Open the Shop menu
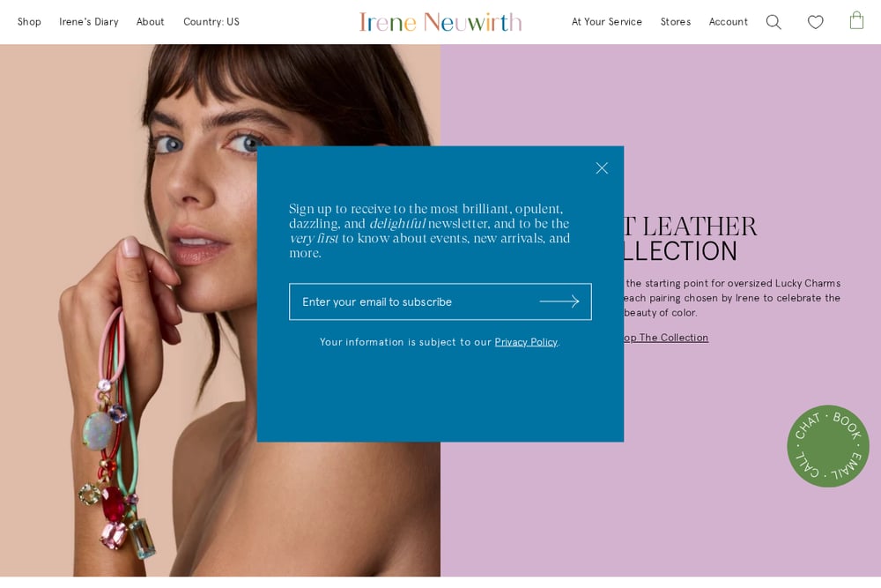881x588 pixels. tap(29, 22)
